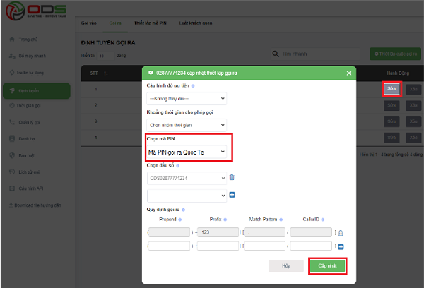
Task: Click the info icon beside Prepend
Action: click(x=179, y=220)
